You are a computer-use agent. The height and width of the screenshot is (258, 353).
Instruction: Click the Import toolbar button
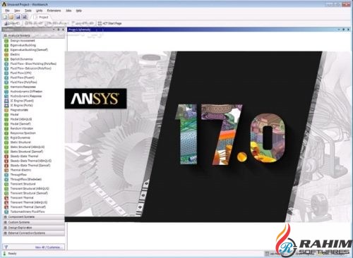pyautogui.click(x=12, y=23)
